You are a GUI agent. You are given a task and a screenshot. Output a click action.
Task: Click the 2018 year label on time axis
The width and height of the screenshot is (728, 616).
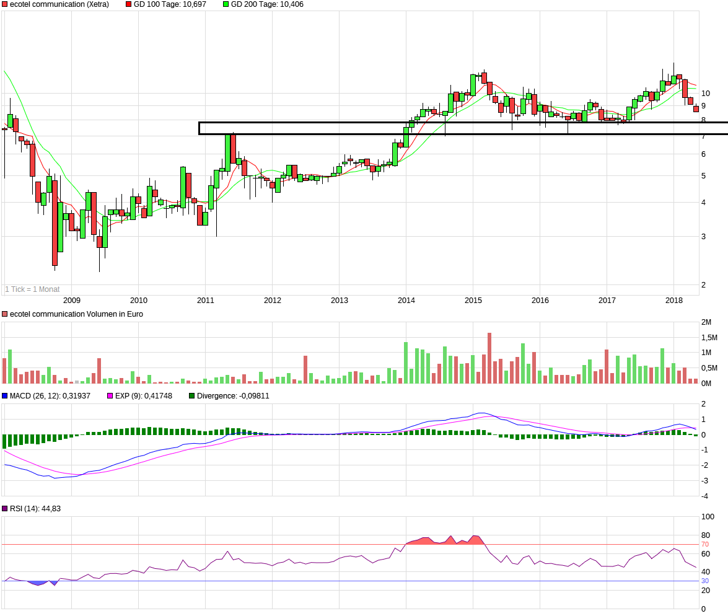[x=673, y=300]
